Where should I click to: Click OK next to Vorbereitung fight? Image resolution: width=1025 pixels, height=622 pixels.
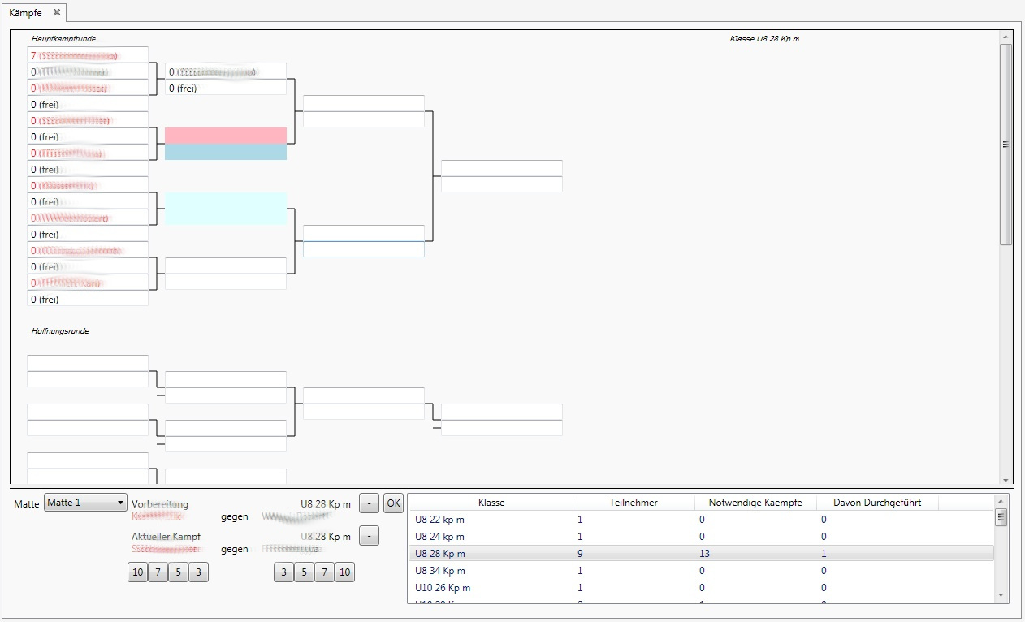[393, 503]
